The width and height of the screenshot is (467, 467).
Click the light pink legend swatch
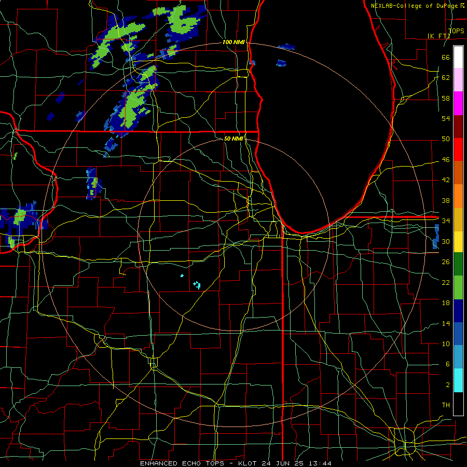coord(458,80)
